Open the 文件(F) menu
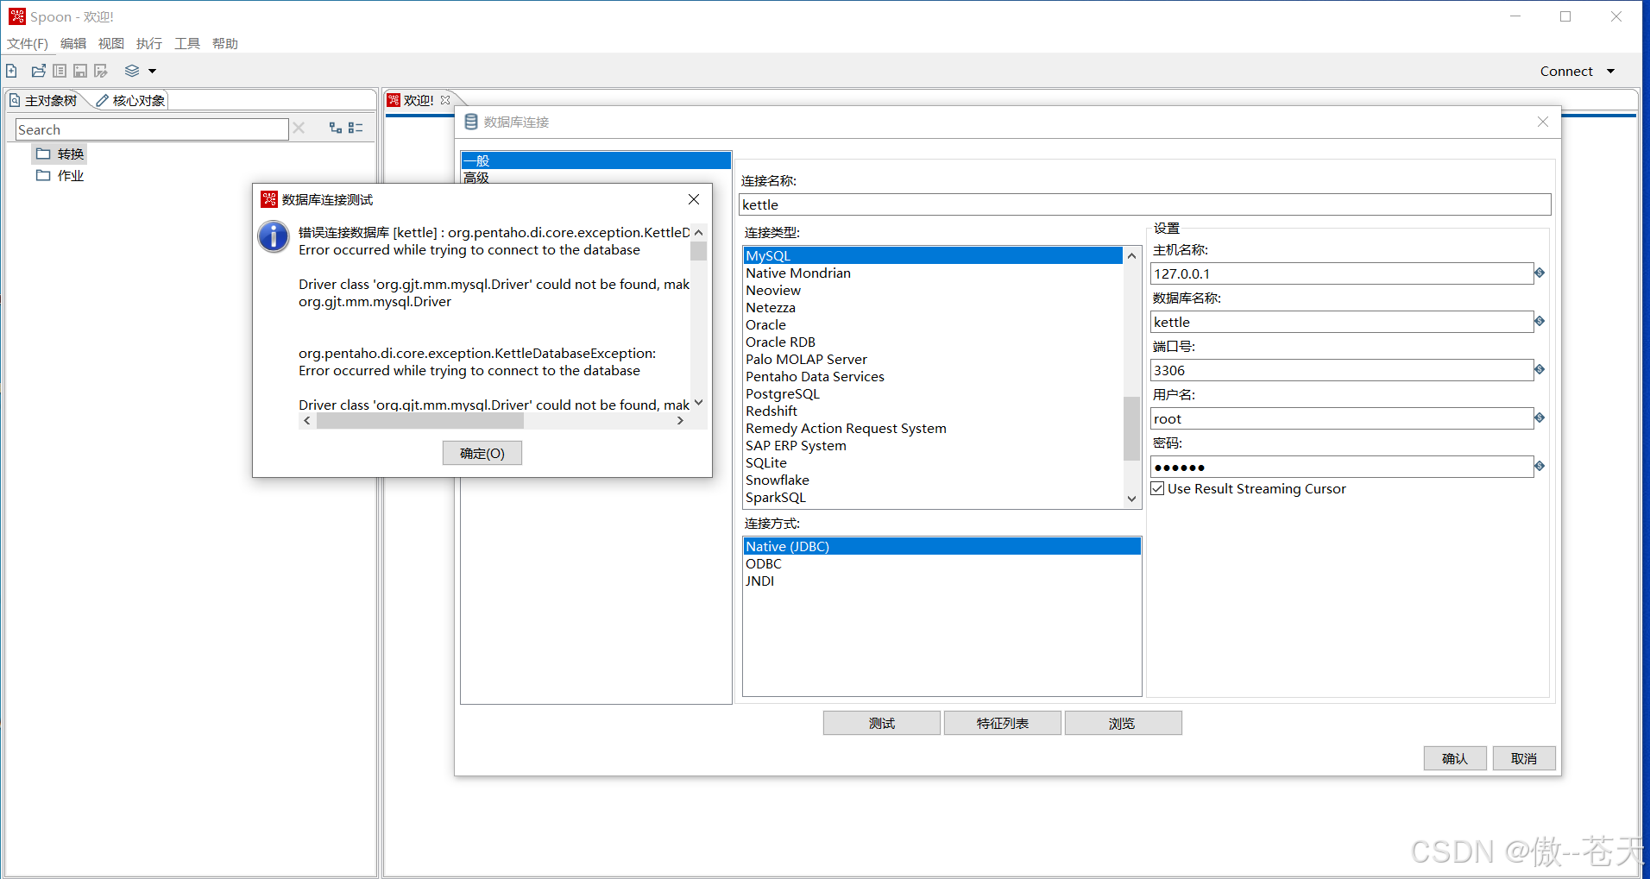This screenshot has height=879, width=1650. tap(28, 43)
